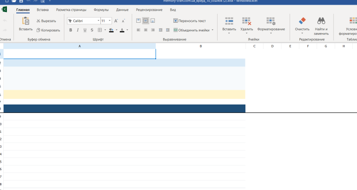
Task: Open the quick access toolbar dropdown arrow
Action: point(50,1)
